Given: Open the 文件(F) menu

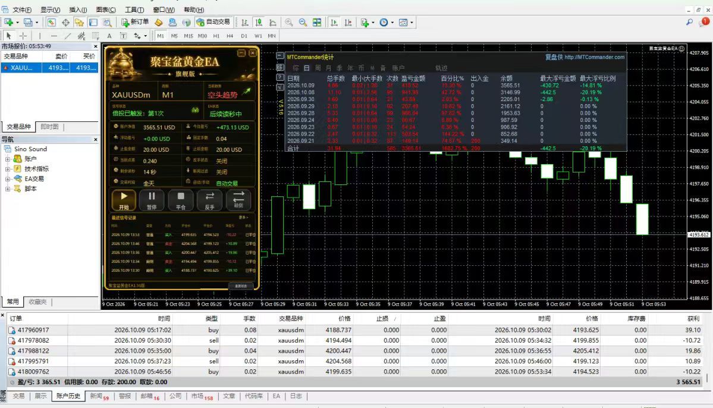Looking at the screenshot, I should pos(22,10).
